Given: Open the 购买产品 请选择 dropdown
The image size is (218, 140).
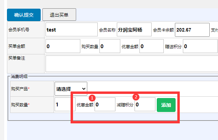Looking at the screenshot, I should pos(71,89).
